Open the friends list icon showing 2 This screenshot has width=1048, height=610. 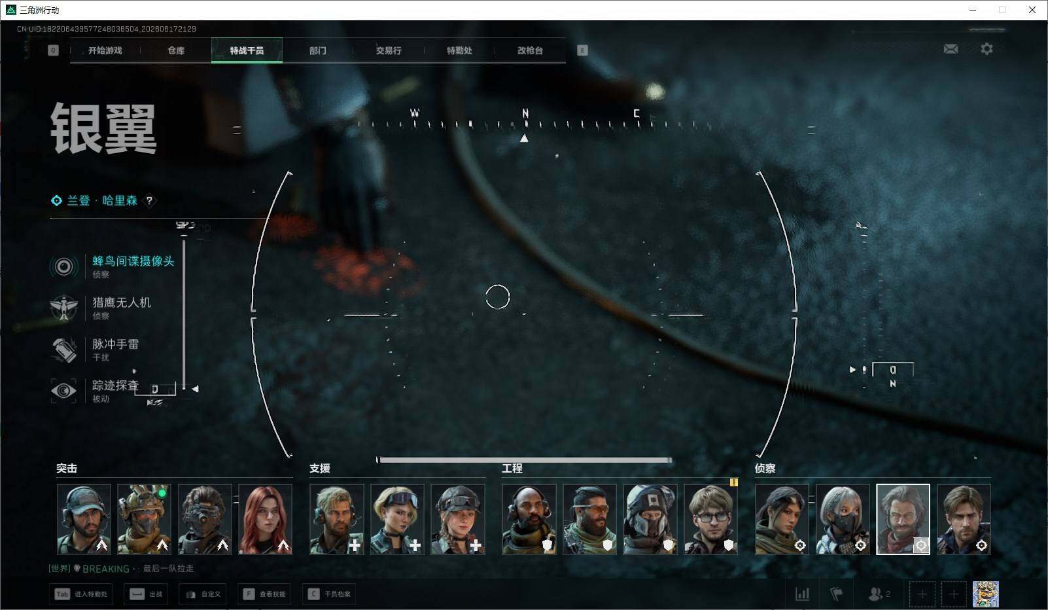coord(879,594)
